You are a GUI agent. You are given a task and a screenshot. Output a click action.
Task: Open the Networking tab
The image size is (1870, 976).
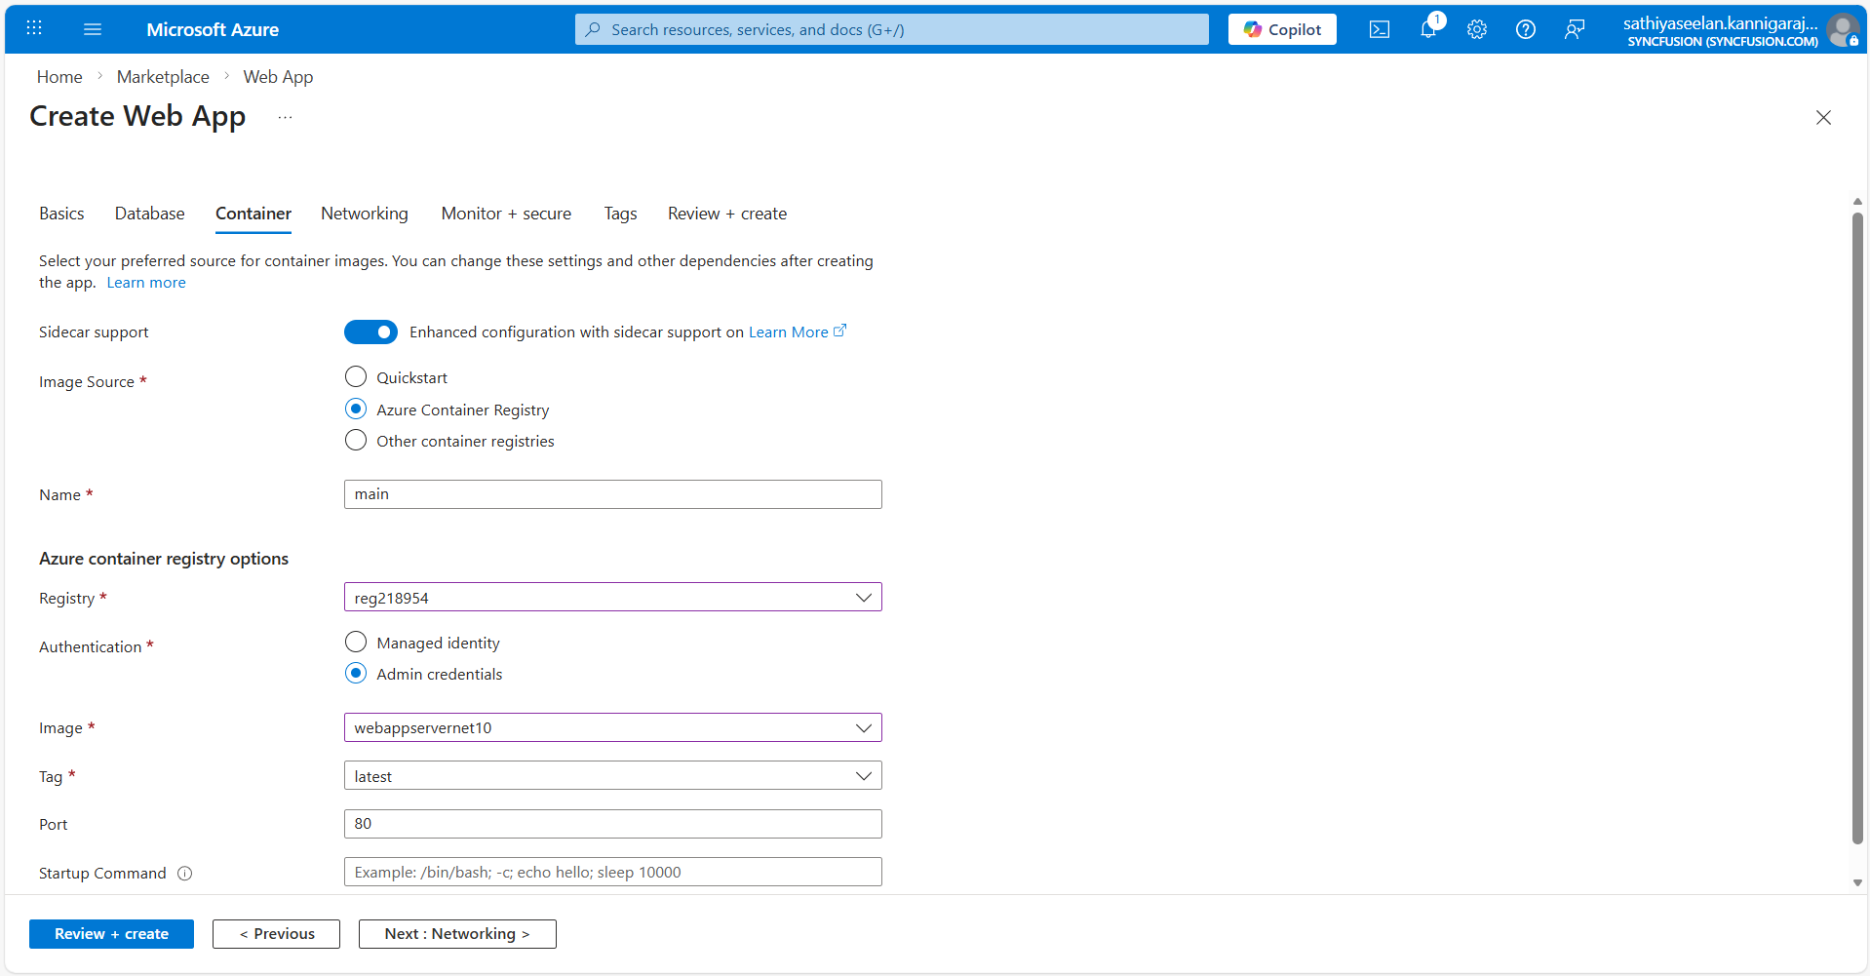coord(365,214)
